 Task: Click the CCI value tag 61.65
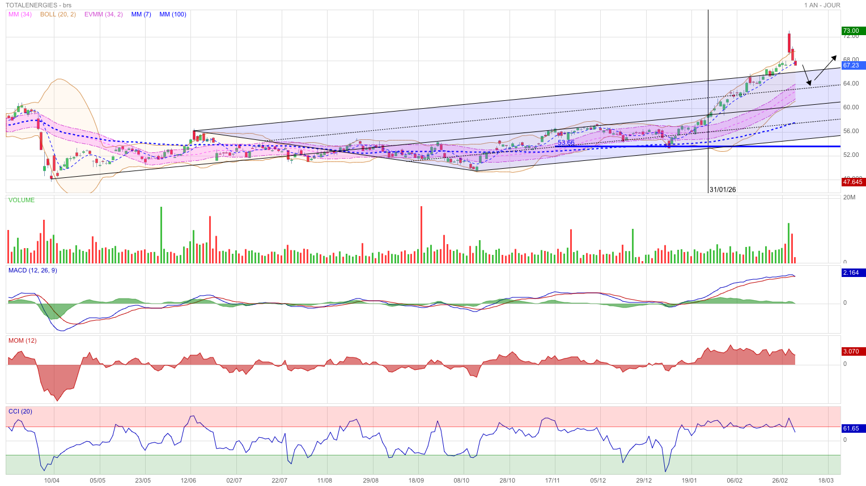click(852, 428)
